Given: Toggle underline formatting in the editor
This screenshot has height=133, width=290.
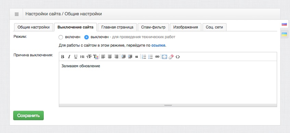Looking at the screenshot, I should 76,57.
